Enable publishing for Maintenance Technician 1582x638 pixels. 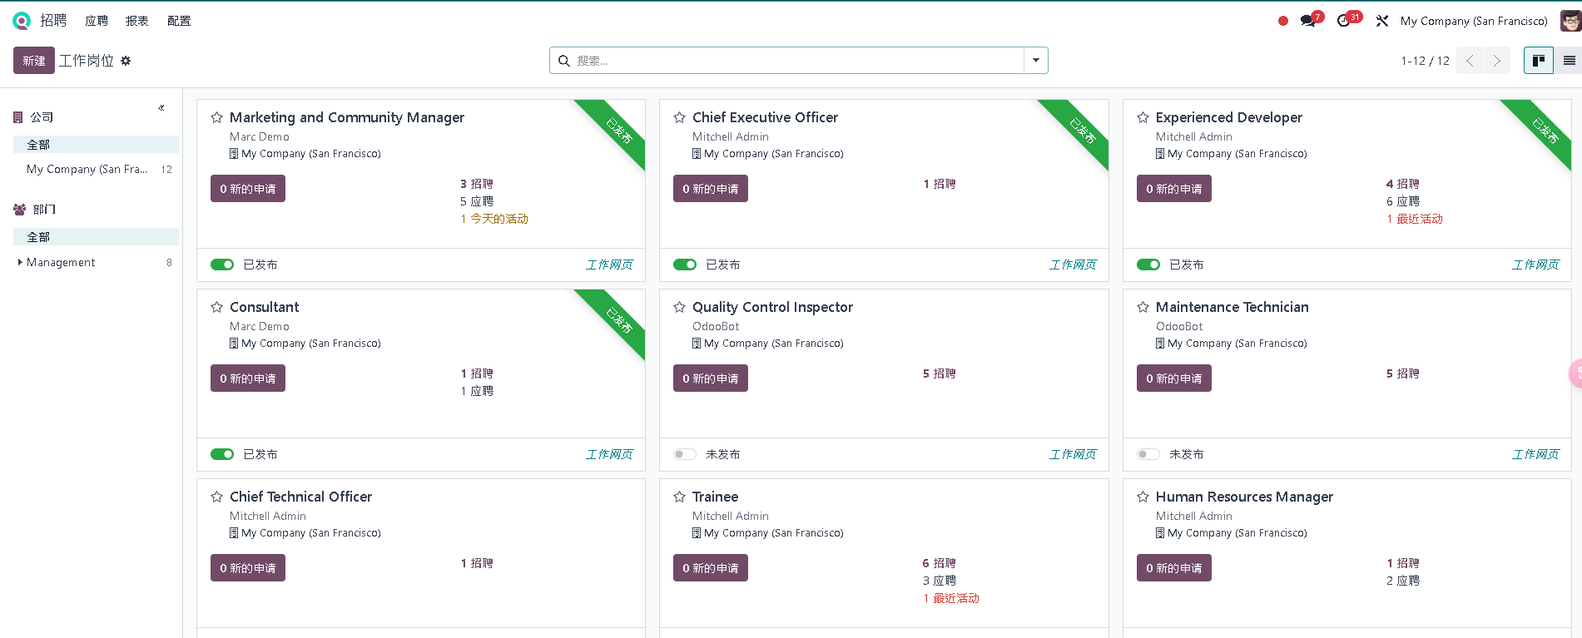point(1148,454)
